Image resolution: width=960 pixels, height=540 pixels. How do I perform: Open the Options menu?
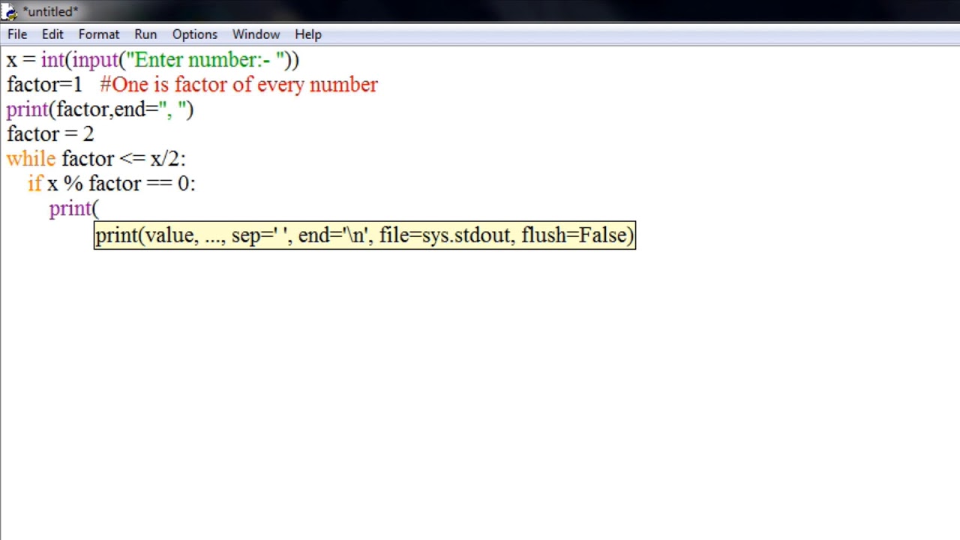click(194, 34)
